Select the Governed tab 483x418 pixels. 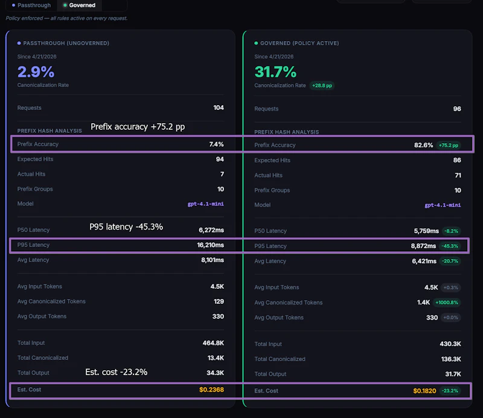point(79,5)
